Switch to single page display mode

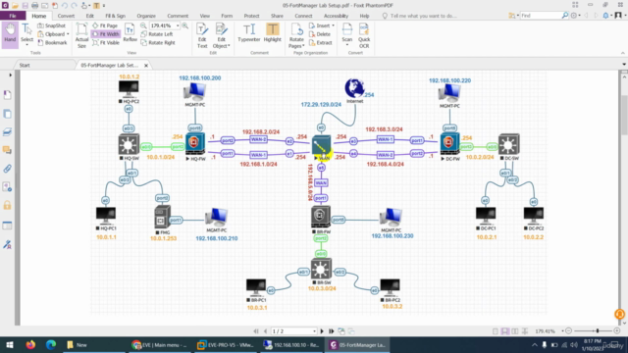pyautogui.click(x=496, y=331)
